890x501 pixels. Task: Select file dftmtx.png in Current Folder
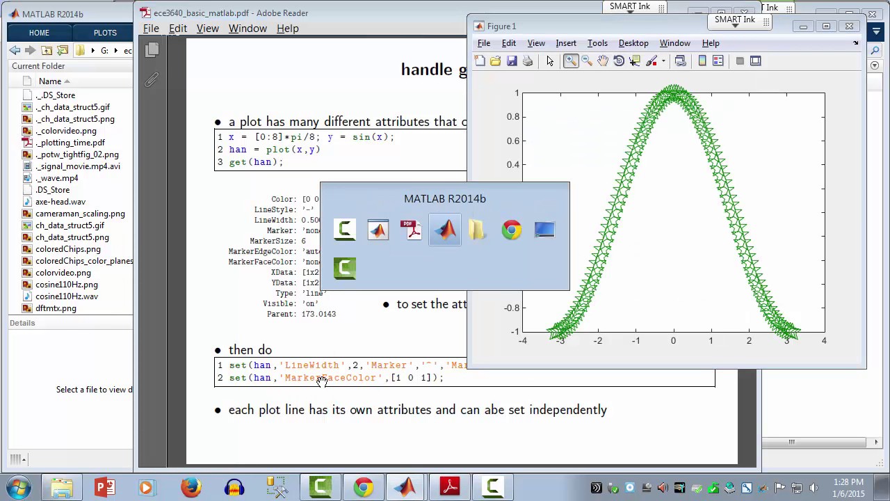coord(56,308)
